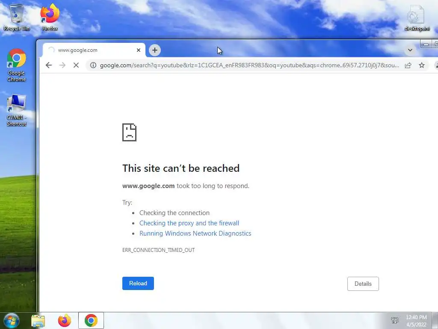
Task: Click the 'www.google.com took too long' message
Action: pyautogui.click(x=186, y=186)
